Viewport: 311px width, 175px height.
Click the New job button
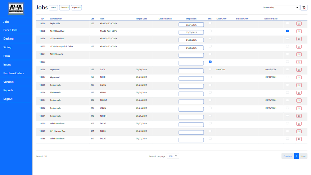(x=54, y=8)
